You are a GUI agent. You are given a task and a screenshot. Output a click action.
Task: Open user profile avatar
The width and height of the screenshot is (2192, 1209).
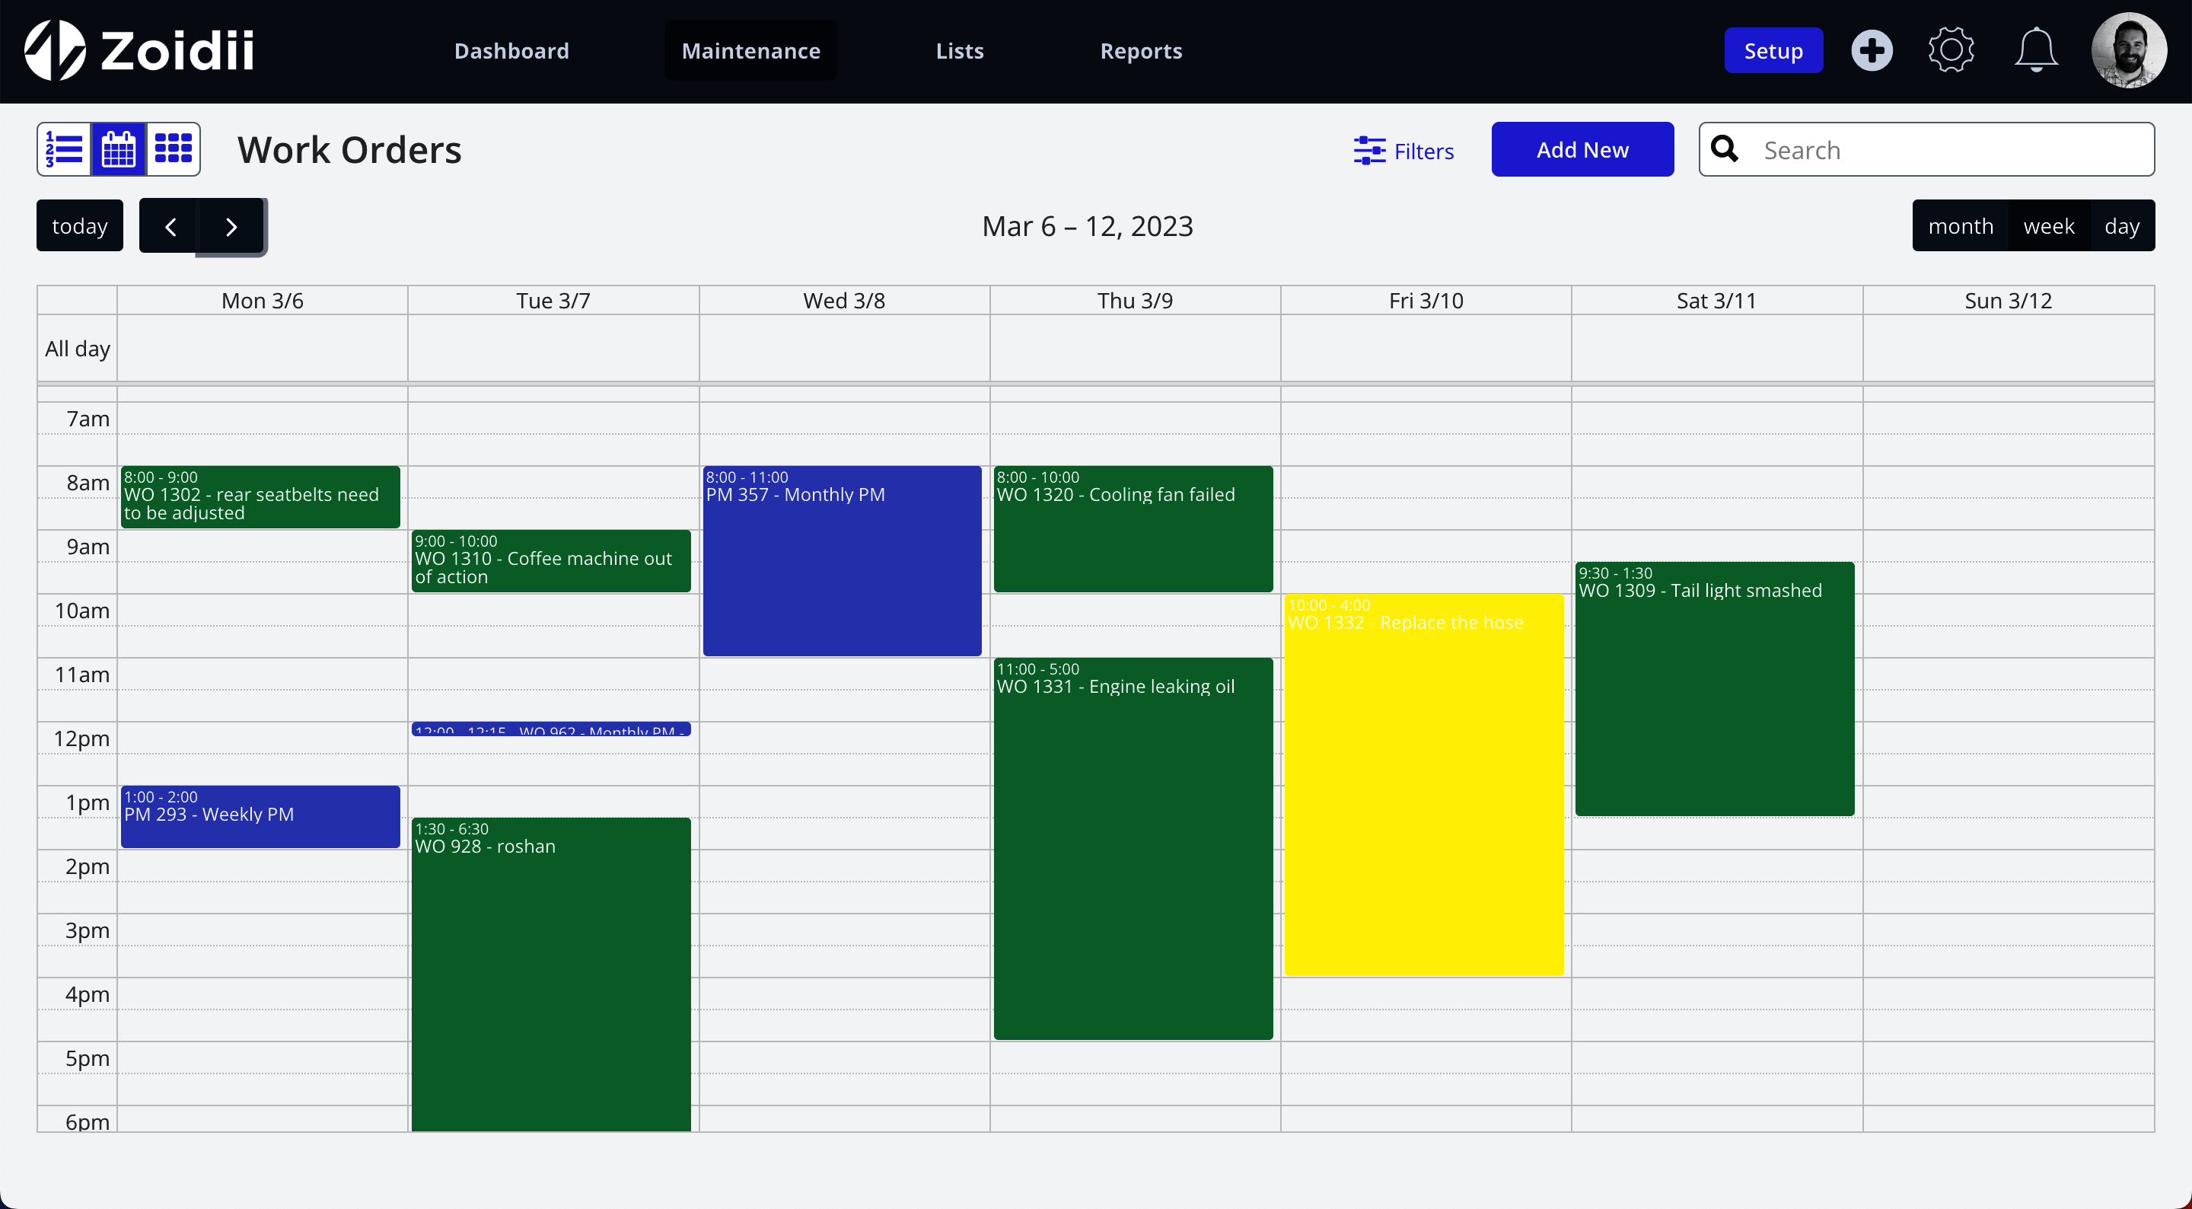click(x=2128, y=51)
